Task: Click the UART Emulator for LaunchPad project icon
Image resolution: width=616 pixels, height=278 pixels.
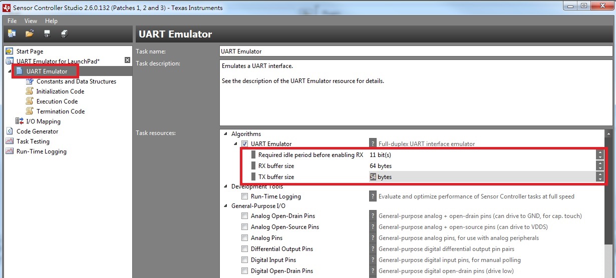Action: [x=9, y=61]
